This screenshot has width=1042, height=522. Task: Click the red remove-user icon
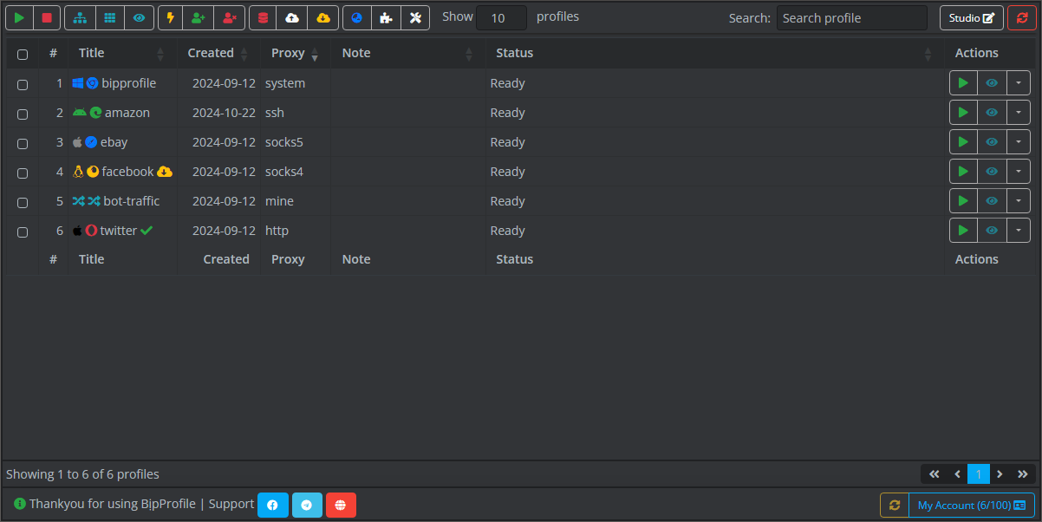tap(229, 17)
